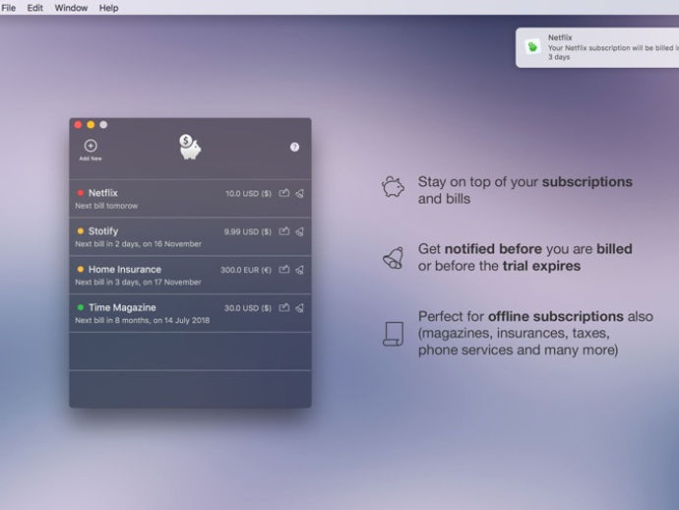Open the Help menu

[x=108, y=8]
